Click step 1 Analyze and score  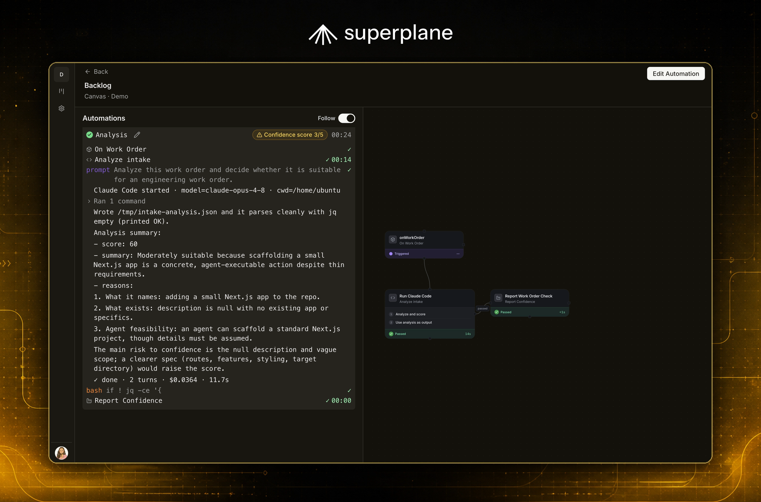(x=410, y=314)
